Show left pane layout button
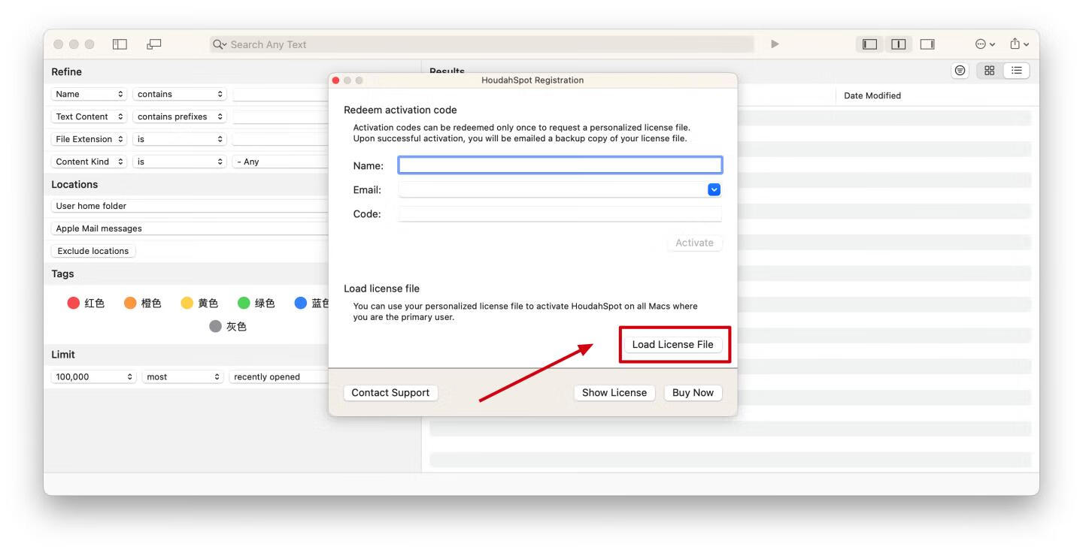 tap(870, 44)
